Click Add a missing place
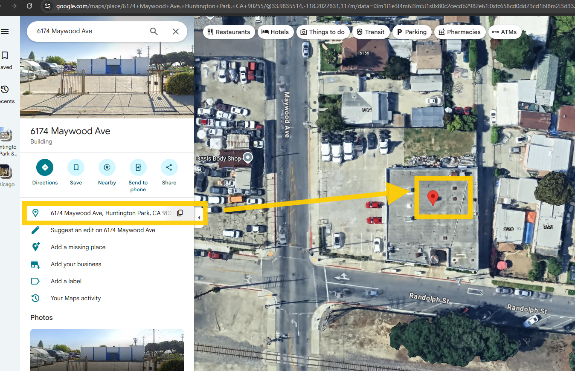Image resolution: width=575 pixels, height=371 pixels. click(x=78, y=247)
